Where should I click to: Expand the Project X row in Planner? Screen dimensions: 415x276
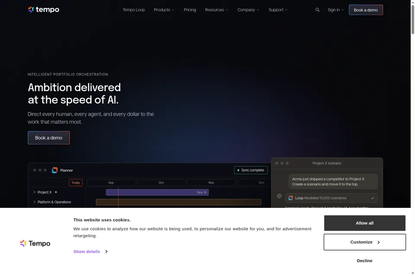35,192
